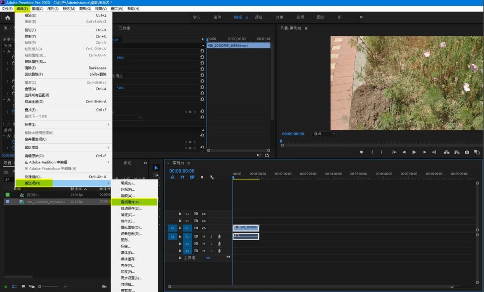Toggle the Linked Selection icon in the timeline
484x292 pixels.
192,177
